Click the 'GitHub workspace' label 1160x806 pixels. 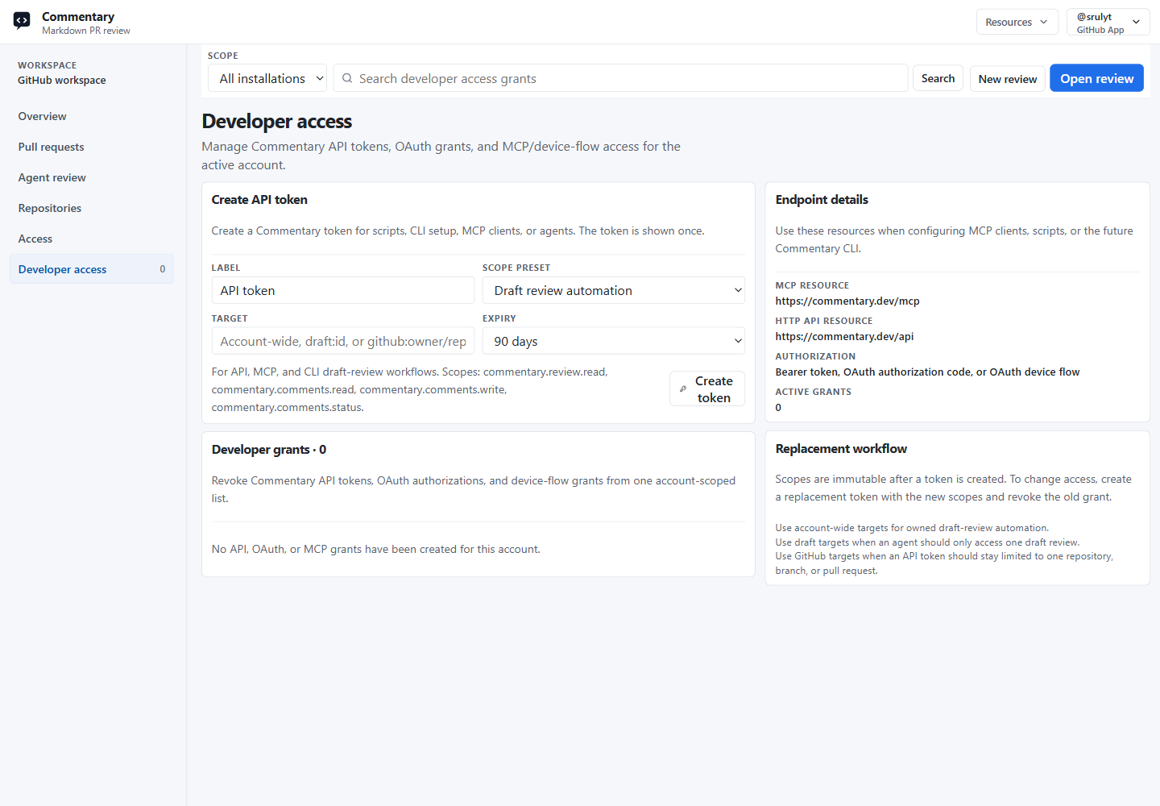click(62, 80)
